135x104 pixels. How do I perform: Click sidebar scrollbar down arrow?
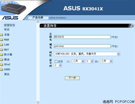pos(38,102)
